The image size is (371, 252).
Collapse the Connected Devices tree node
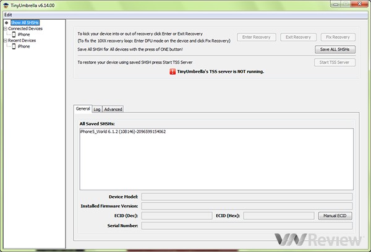click(6, 28)
